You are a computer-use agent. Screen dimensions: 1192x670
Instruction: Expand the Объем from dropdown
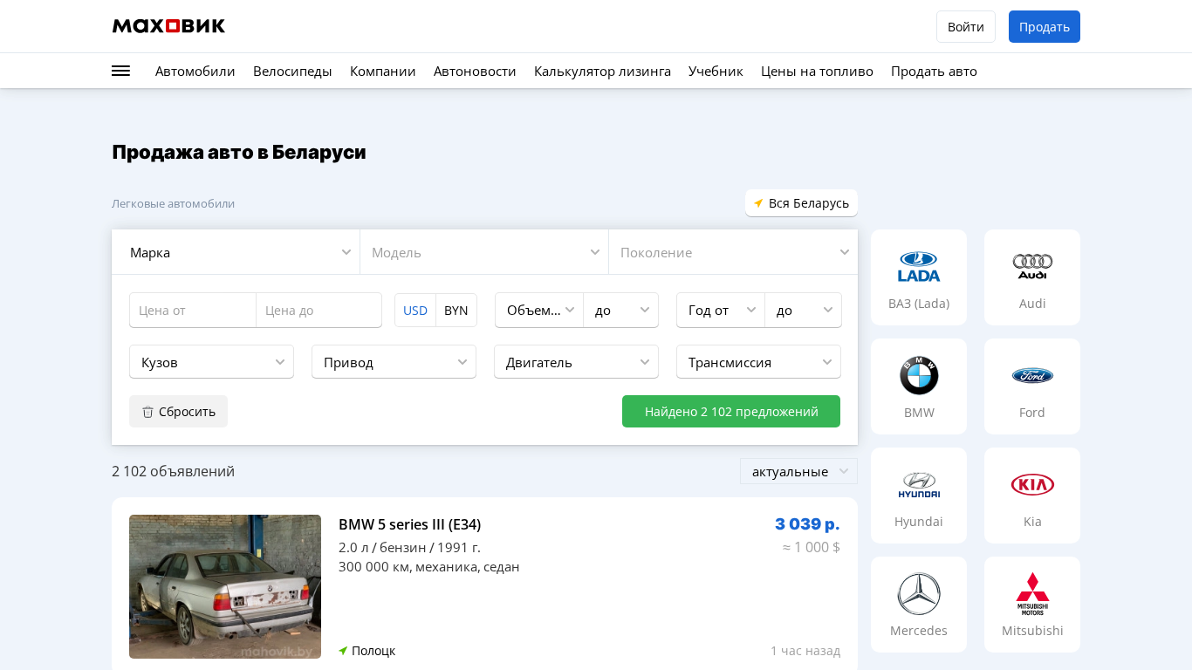539,311
